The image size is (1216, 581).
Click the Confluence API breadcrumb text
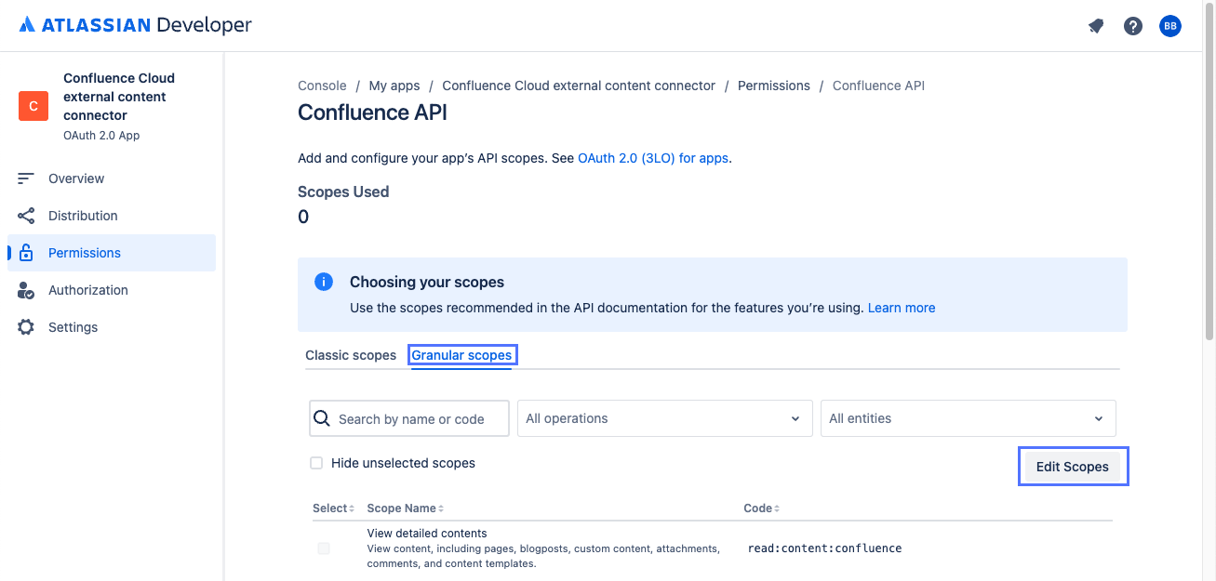tap(878, 86)
